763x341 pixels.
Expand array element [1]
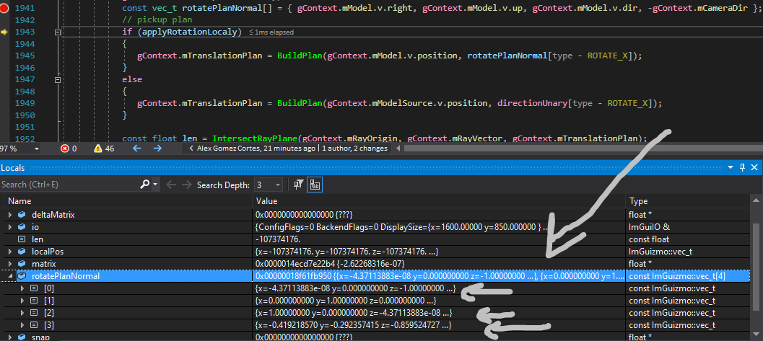22,300
